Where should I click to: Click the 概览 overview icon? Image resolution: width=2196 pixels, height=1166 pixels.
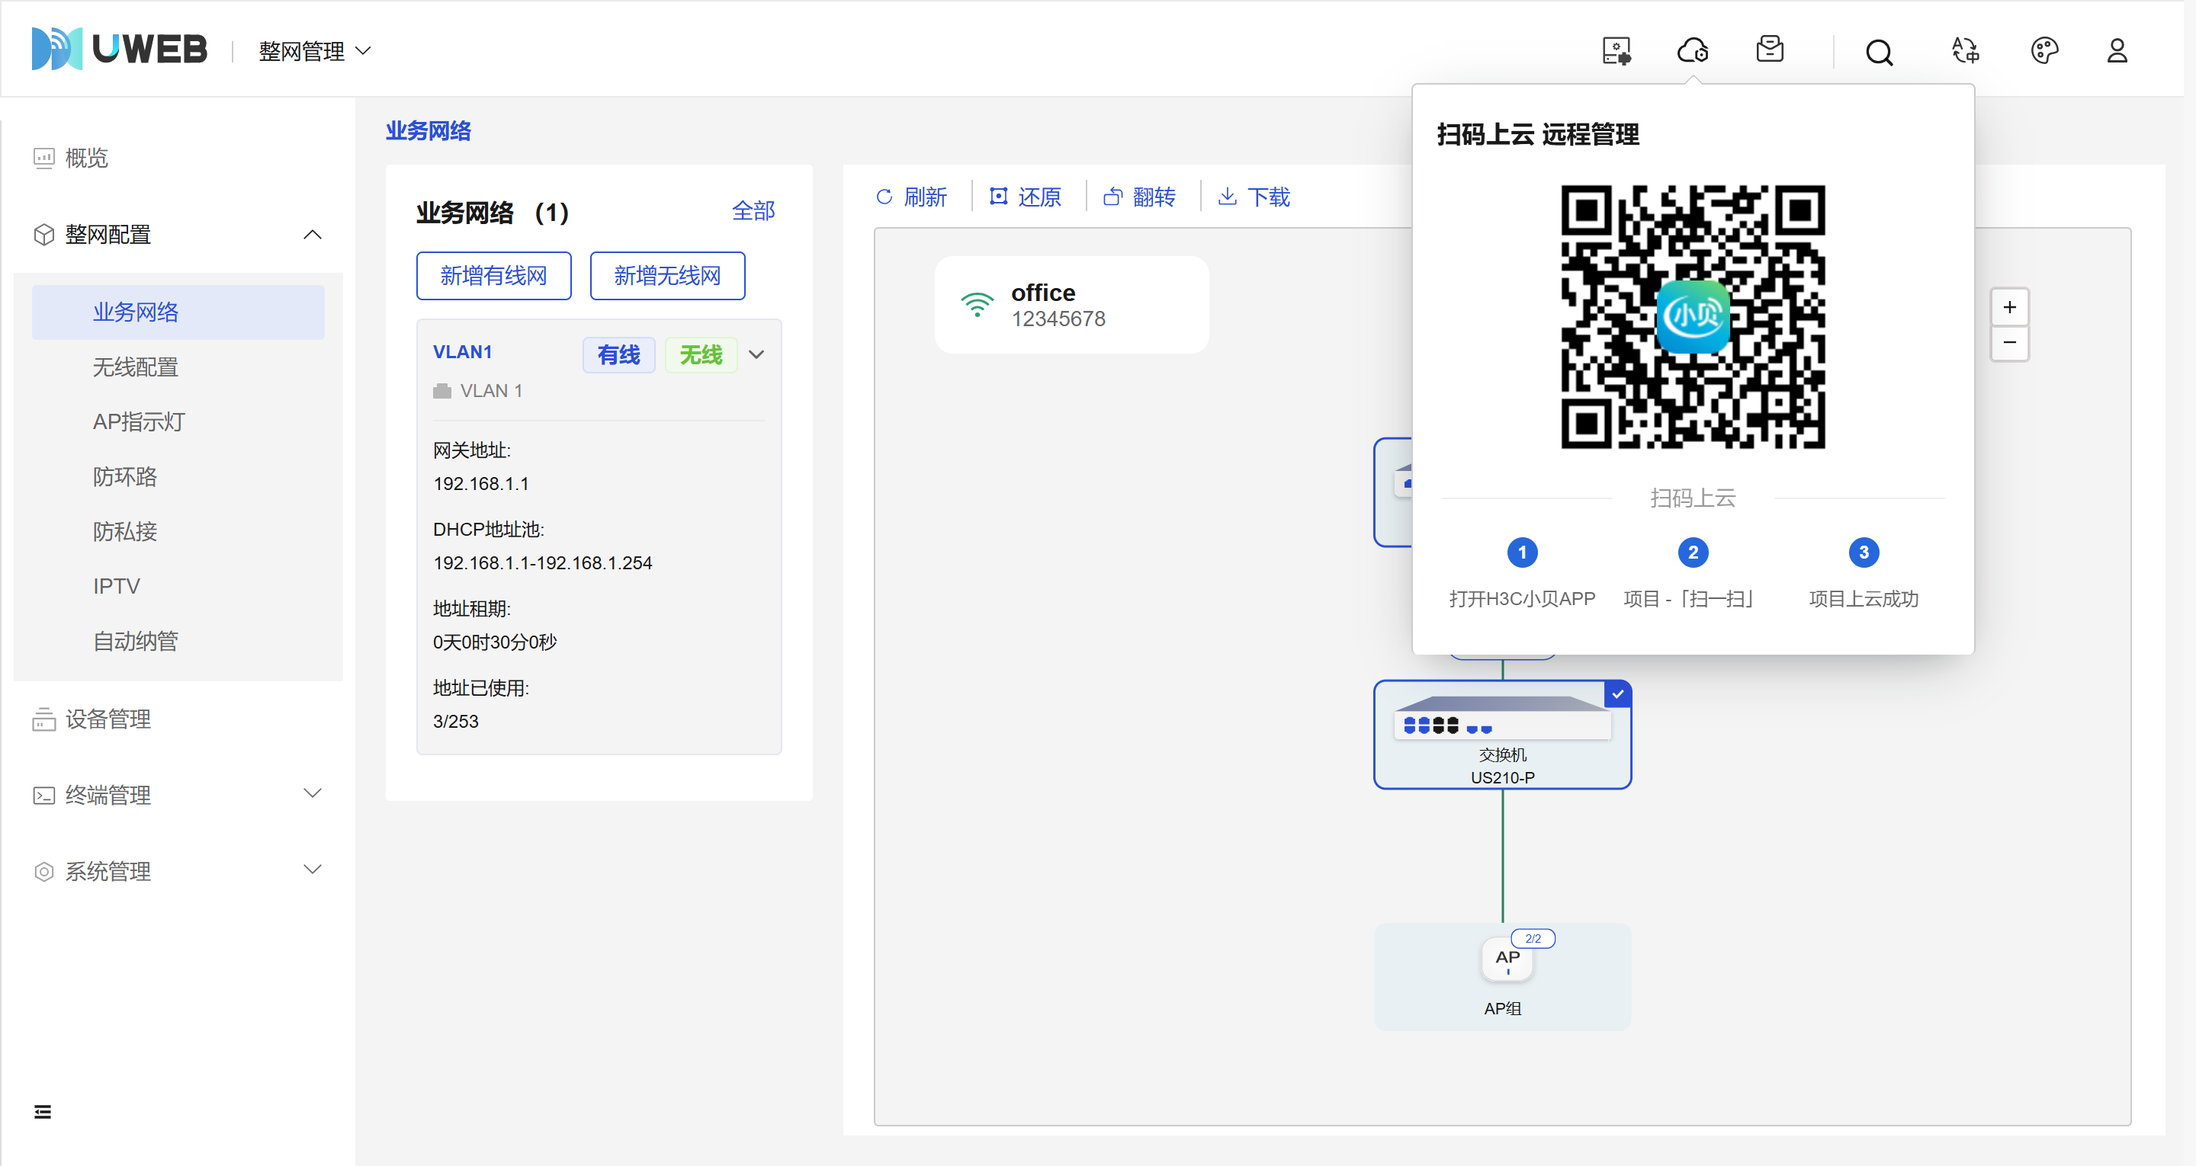43,159
